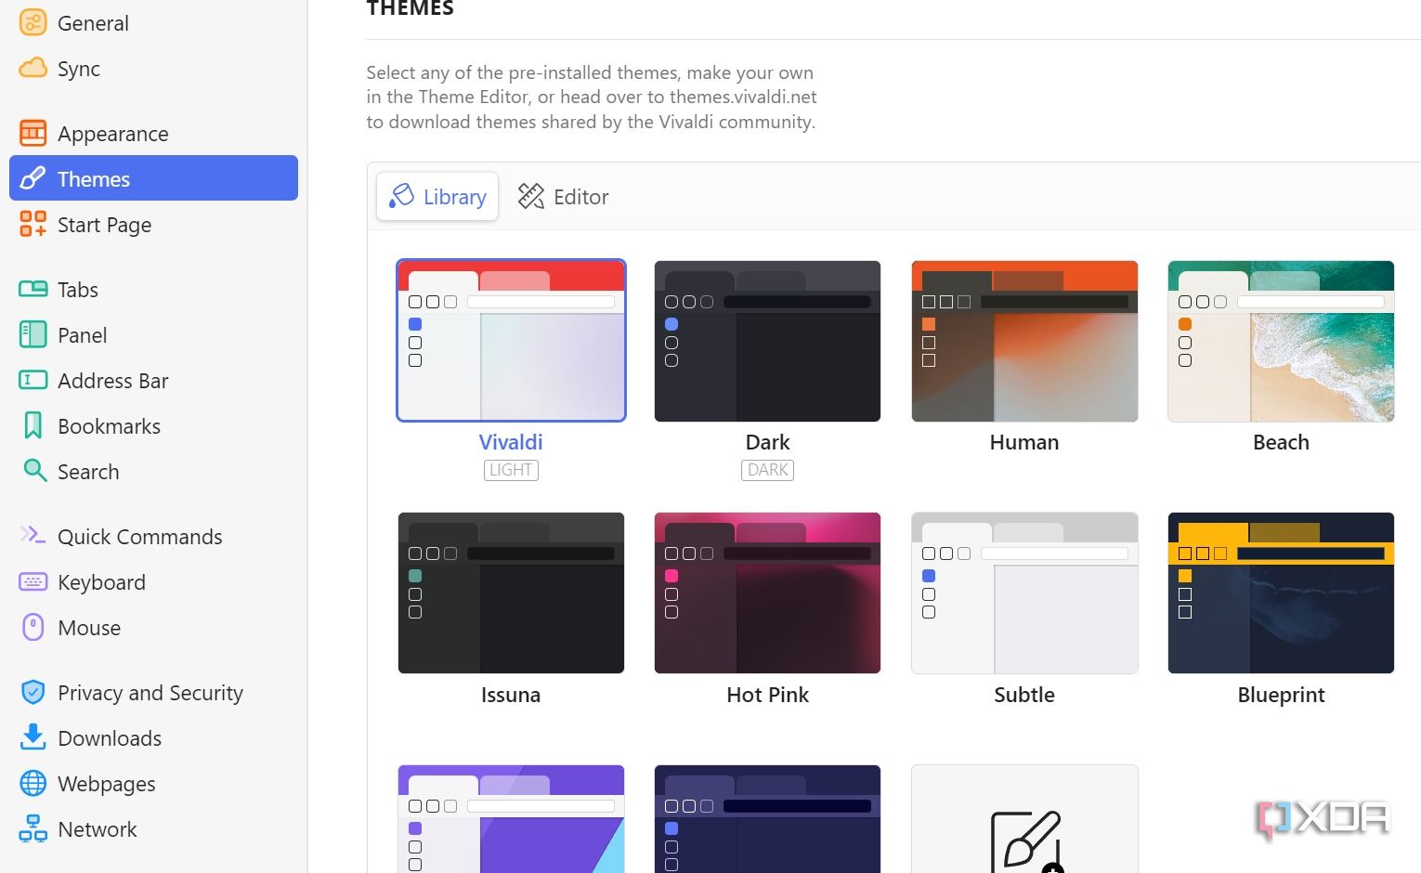The height and width of the screenshot is (873, 1421).
Task: Click the Themes brush icon
Action: click(33, 178)
